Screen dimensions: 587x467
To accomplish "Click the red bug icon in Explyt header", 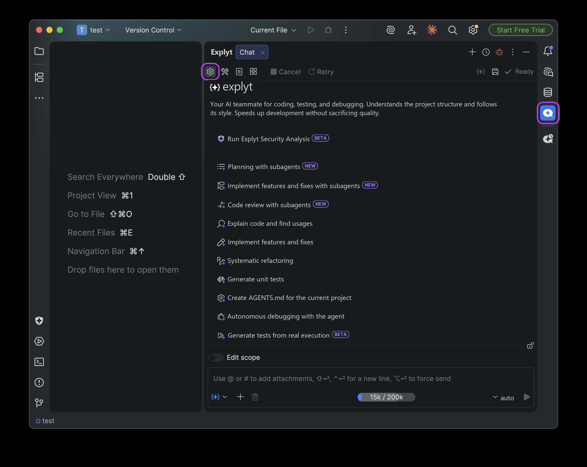I will [x=499, y=52].
